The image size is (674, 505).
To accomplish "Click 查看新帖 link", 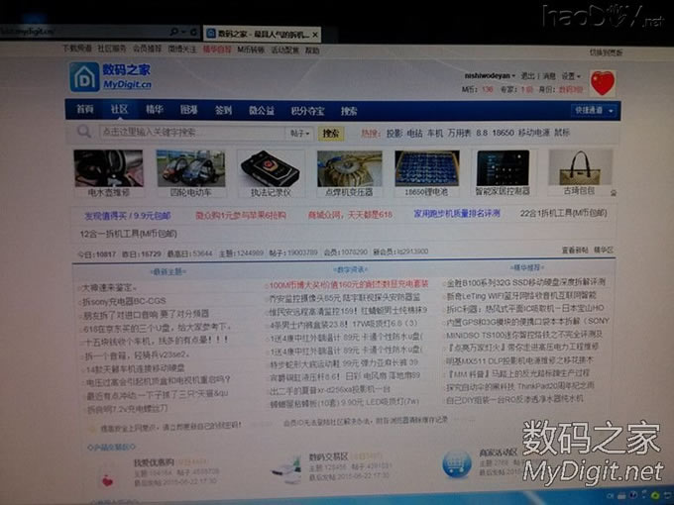I will point(575,250).
